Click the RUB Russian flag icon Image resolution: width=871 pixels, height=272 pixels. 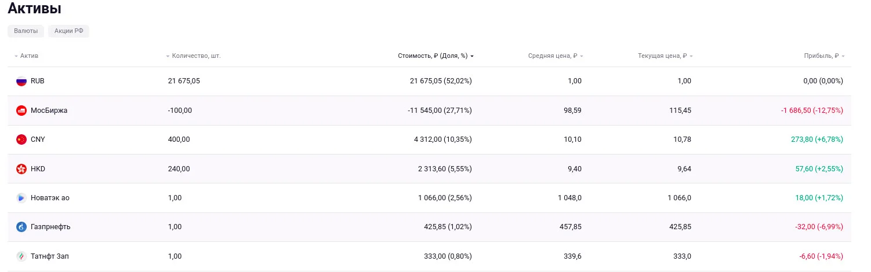[x=21, y=81]
